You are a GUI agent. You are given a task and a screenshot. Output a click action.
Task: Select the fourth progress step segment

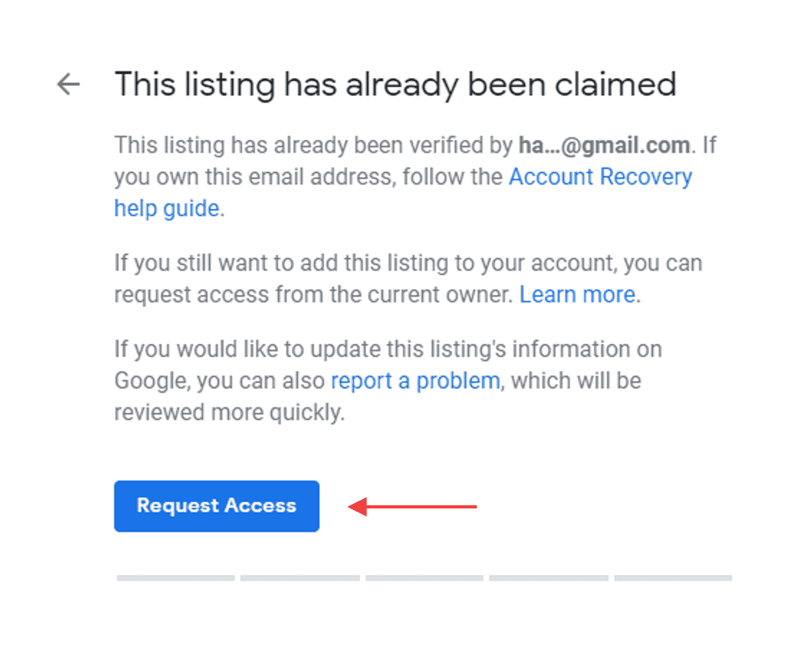[x=549, y=578]
